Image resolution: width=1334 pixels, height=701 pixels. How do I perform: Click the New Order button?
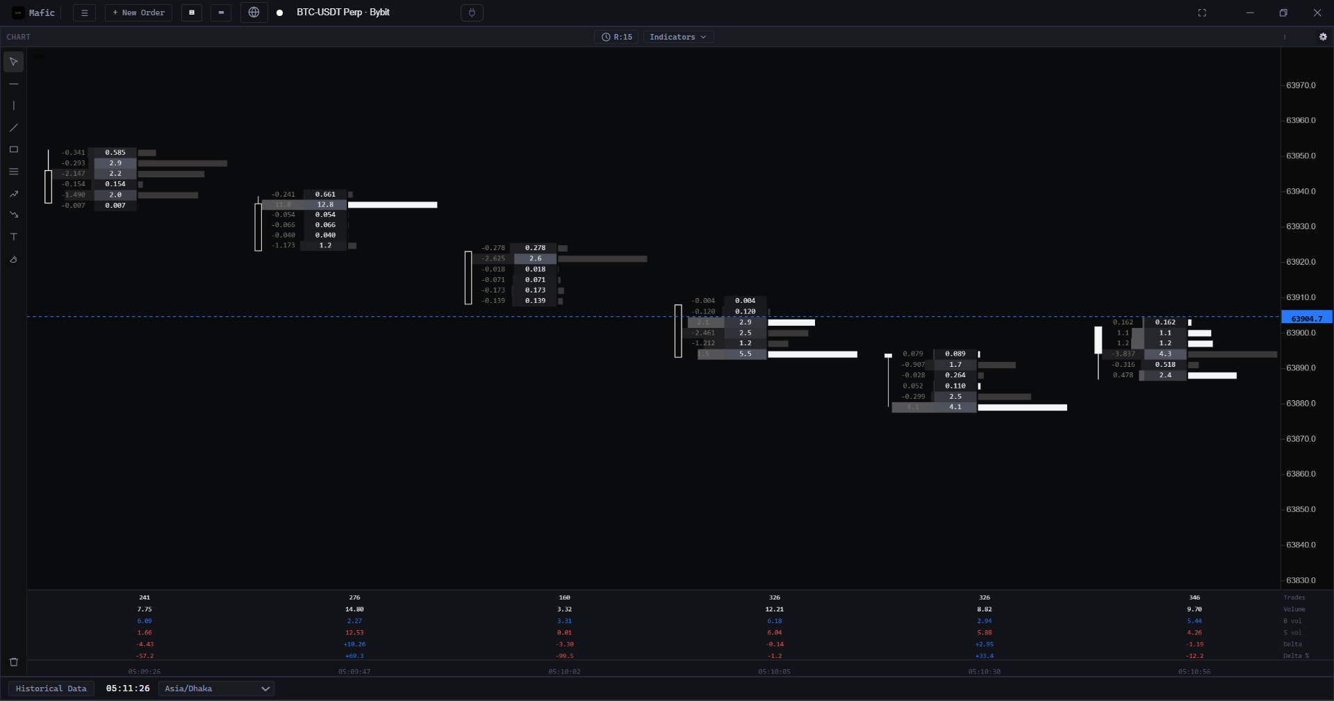(x=138, y=13)
